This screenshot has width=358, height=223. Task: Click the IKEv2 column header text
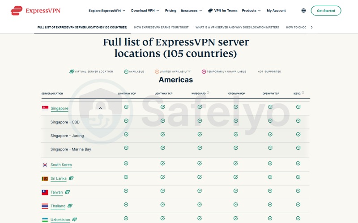[x=297, y=94]
